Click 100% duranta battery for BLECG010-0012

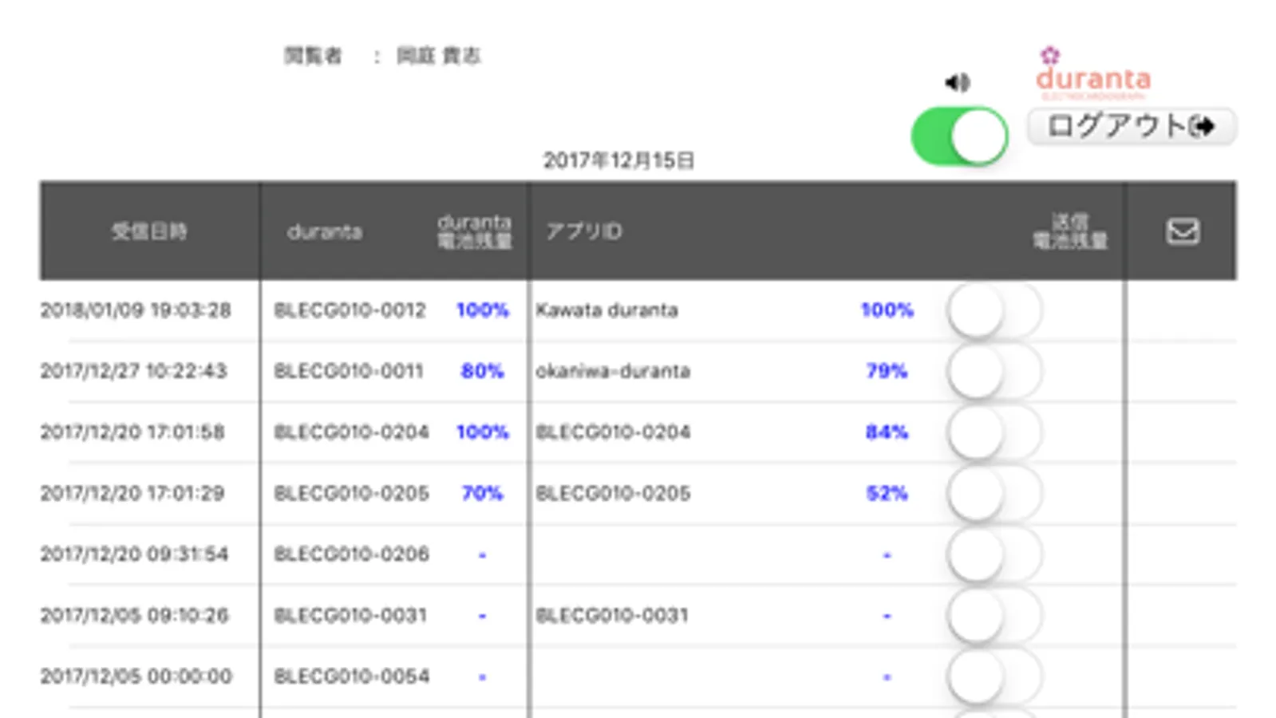(482, 310)
